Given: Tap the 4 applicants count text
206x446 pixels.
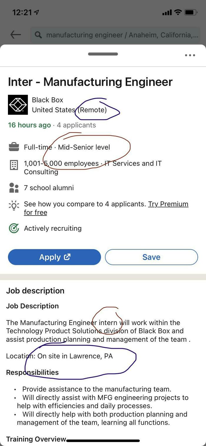Looking at the screenshot, I should point(77,125).
